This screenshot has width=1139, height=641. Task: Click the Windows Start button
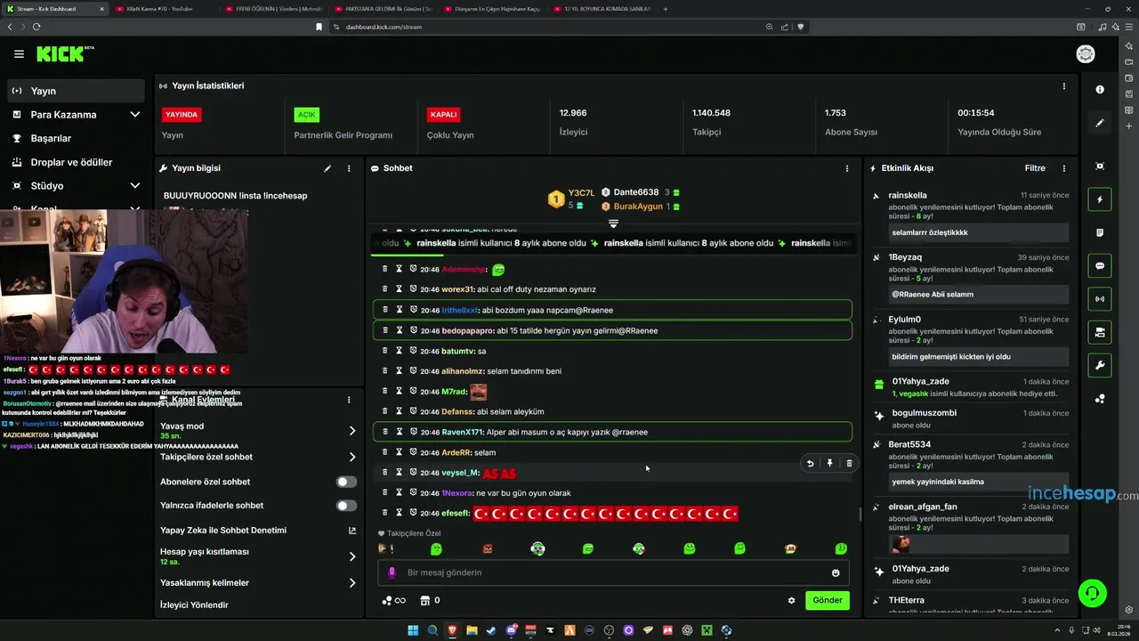[413, 630]
